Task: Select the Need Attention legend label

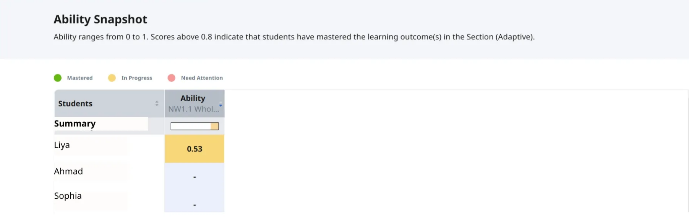Action: click(202, 78)
